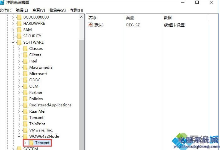Open the 文件(F) menu
Image resolution: width=220 pixels, height=150 pixels.
click(x=5, y=10)
